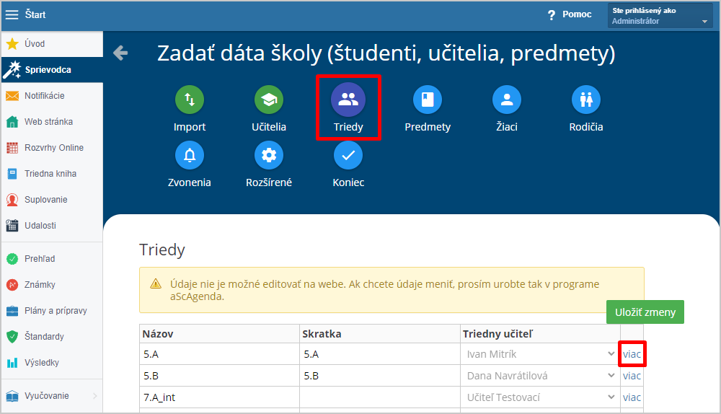Go back using the left arrow
This screenshot has height=414, width=721.
tap(120, 53)
